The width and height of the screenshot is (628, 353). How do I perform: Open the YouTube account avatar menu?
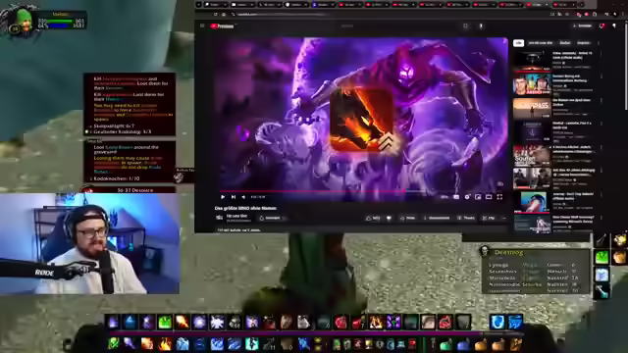tap(614, 26)
